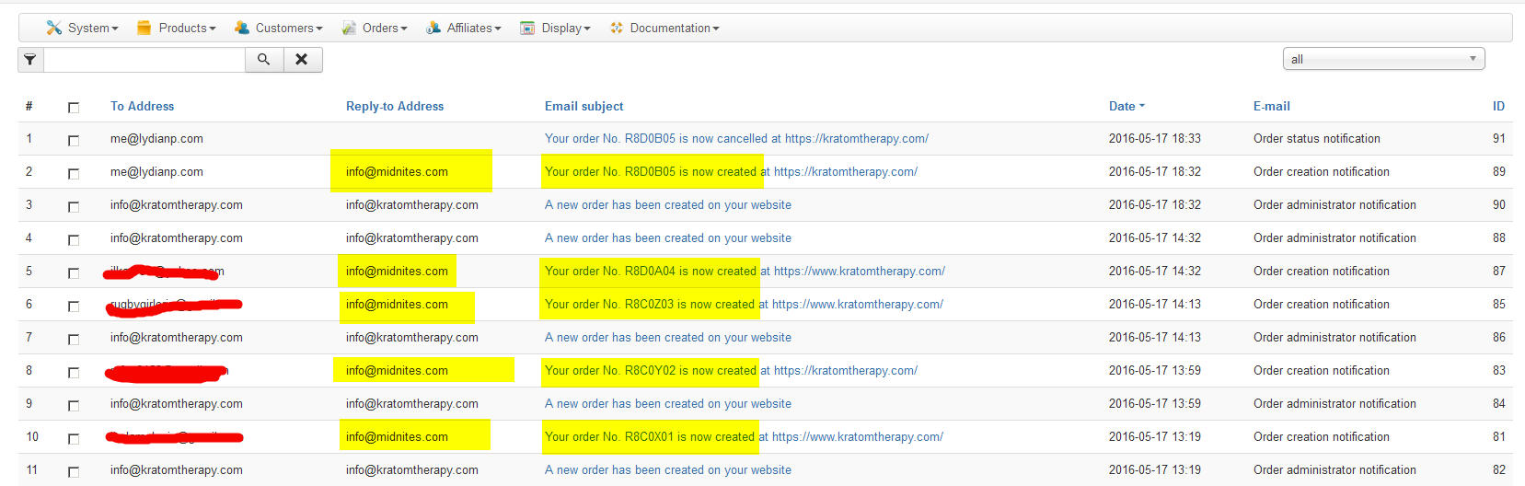The image size is (1525, 486).
Task: Click the filter funnel icon
Action: [30, 59]
